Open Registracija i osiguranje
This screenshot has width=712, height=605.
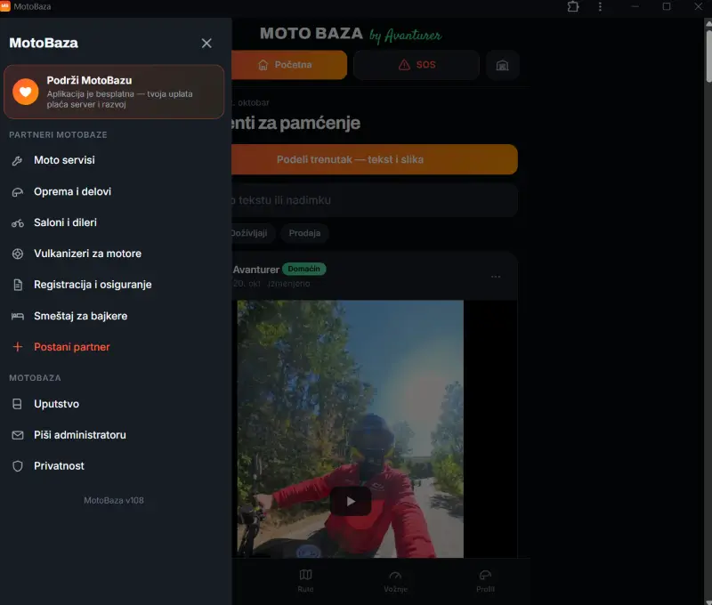[114, 285]
